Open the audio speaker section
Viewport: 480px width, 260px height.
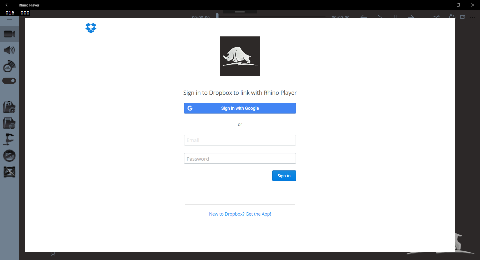coord(9,50)
